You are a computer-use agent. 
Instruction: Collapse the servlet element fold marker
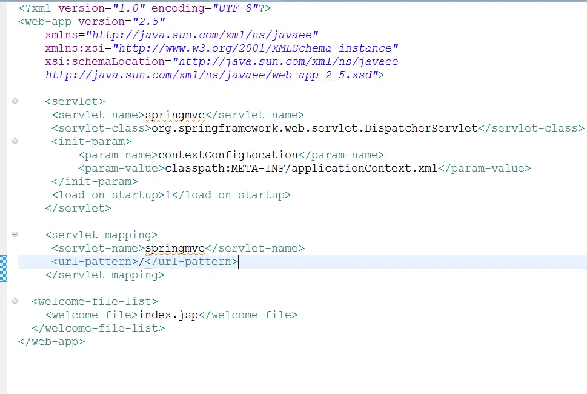click(x=15, y=101)
